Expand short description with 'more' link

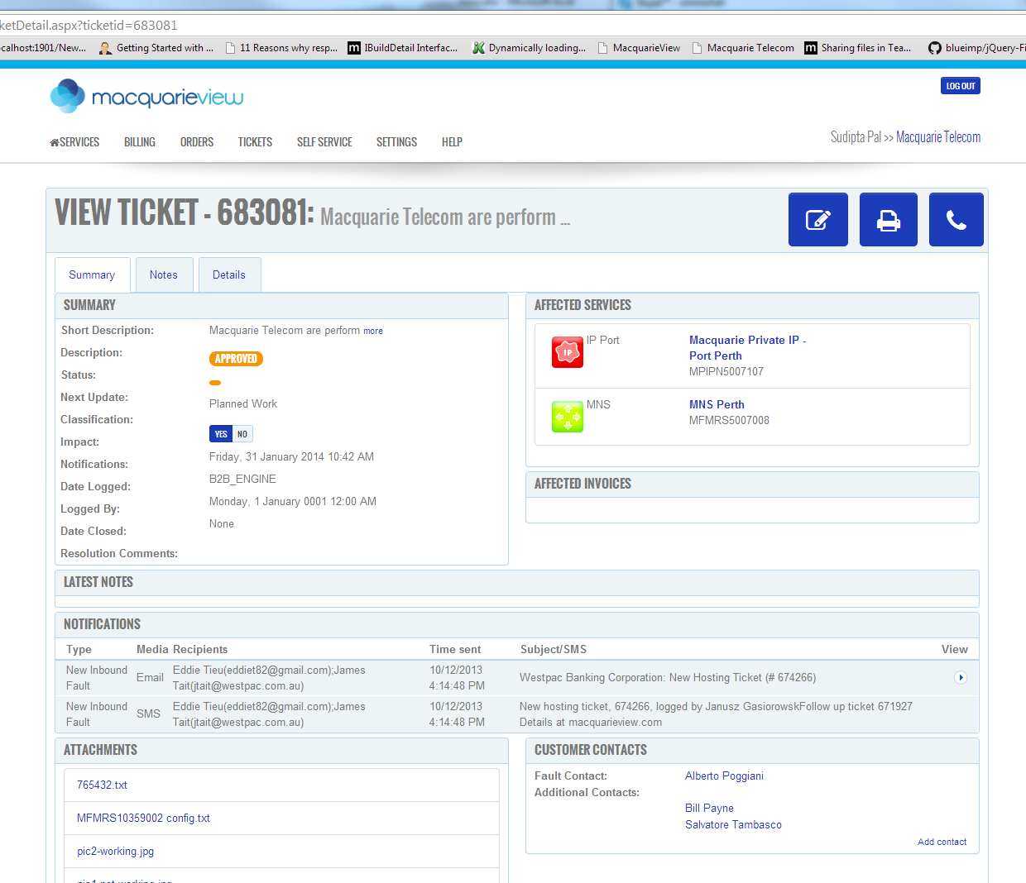(373, 331)
